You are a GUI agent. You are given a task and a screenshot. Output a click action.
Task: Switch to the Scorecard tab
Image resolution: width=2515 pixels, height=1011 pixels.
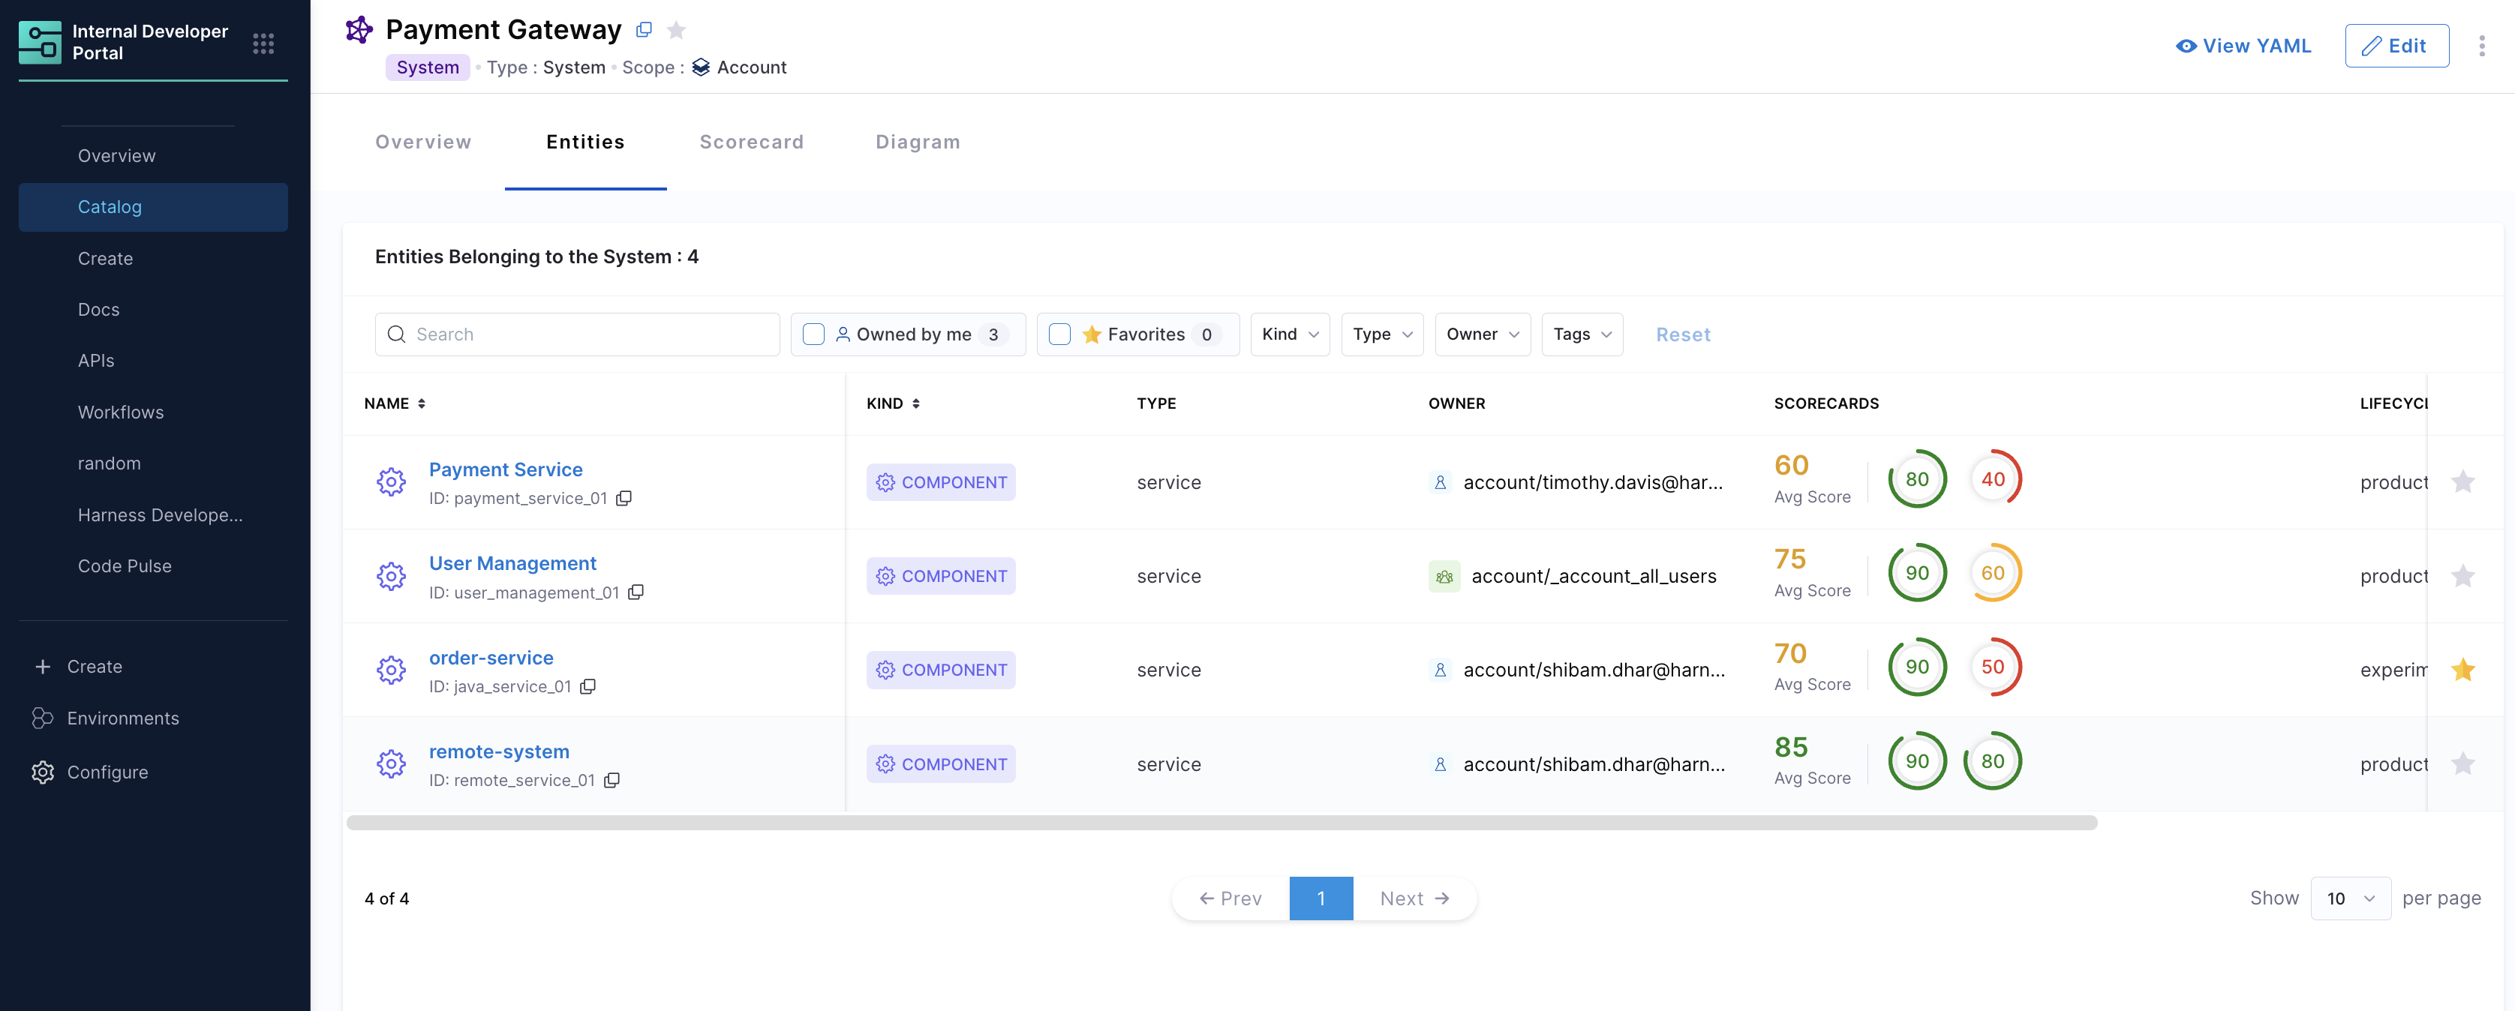(751, 142)
